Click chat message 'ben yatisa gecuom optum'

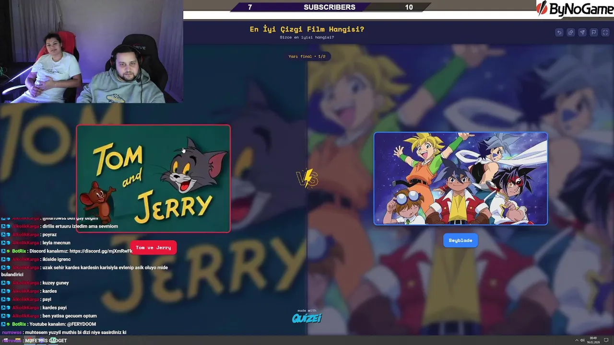coord(70,316)
